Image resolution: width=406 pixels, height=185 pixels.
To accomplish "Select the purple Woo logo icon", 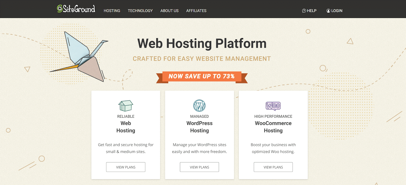I will [273, 106].
